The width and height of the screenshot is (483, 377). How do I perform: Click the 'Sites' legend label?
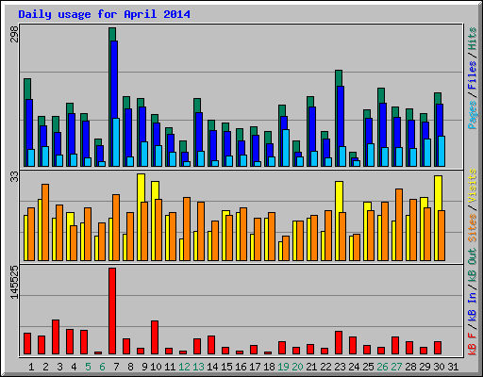[x=472, y=228]
